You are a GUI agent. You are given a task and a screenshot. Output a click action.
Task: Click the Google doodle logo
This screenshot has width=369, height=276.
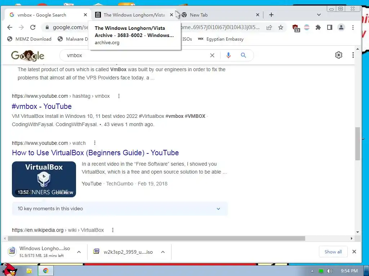(27, 56)
